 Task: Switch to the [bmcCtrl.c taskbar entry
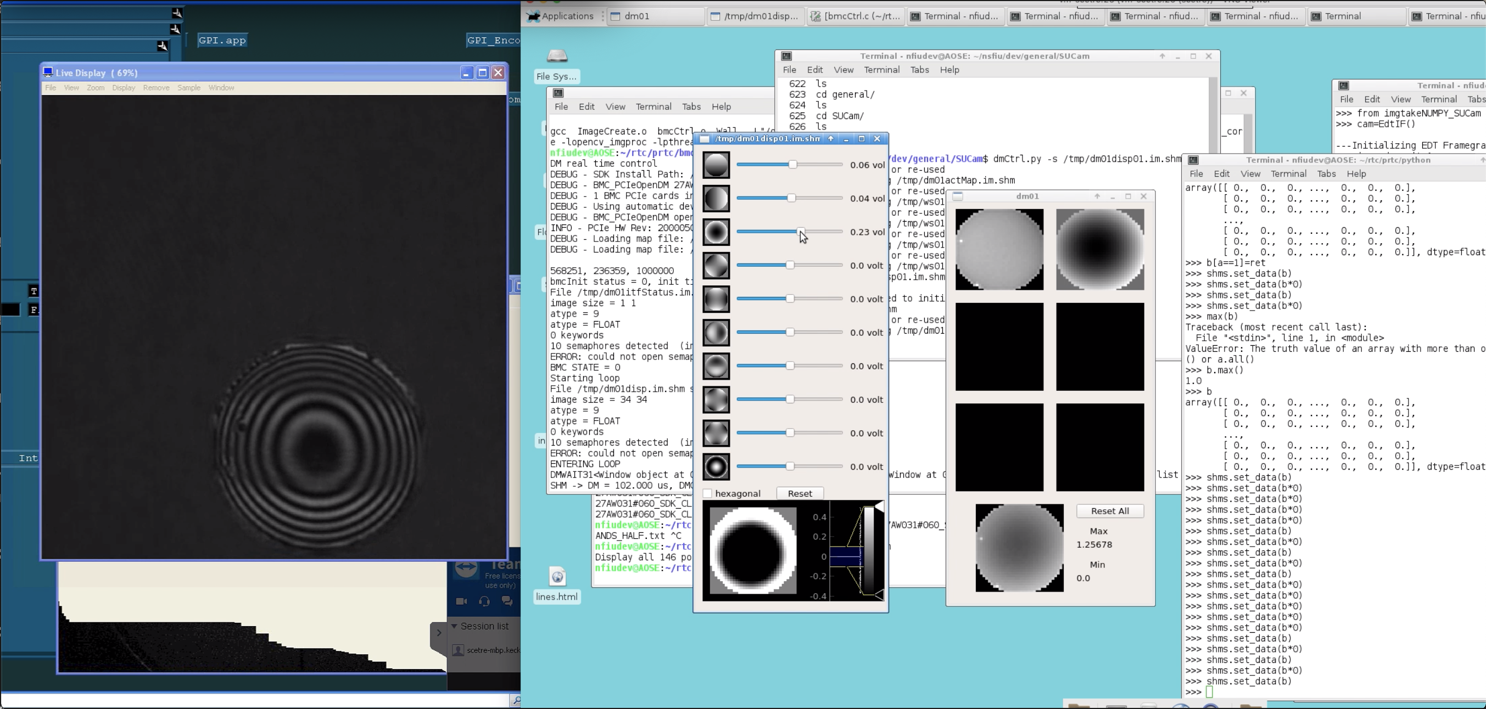click(x=856, y=16)
